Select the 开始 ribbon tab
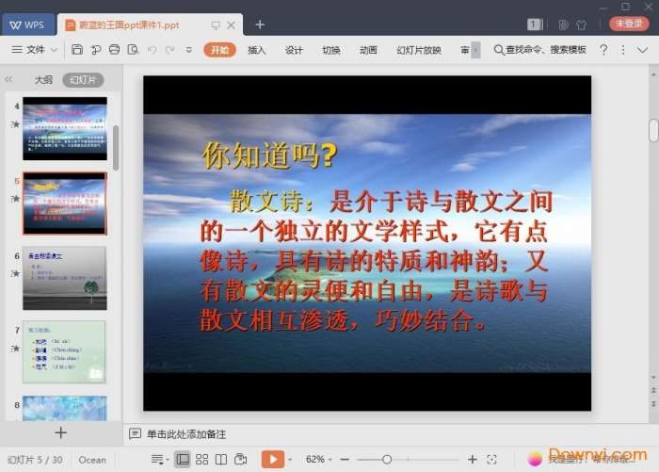Viewport: 659px width, 472px height. [219, 50]
